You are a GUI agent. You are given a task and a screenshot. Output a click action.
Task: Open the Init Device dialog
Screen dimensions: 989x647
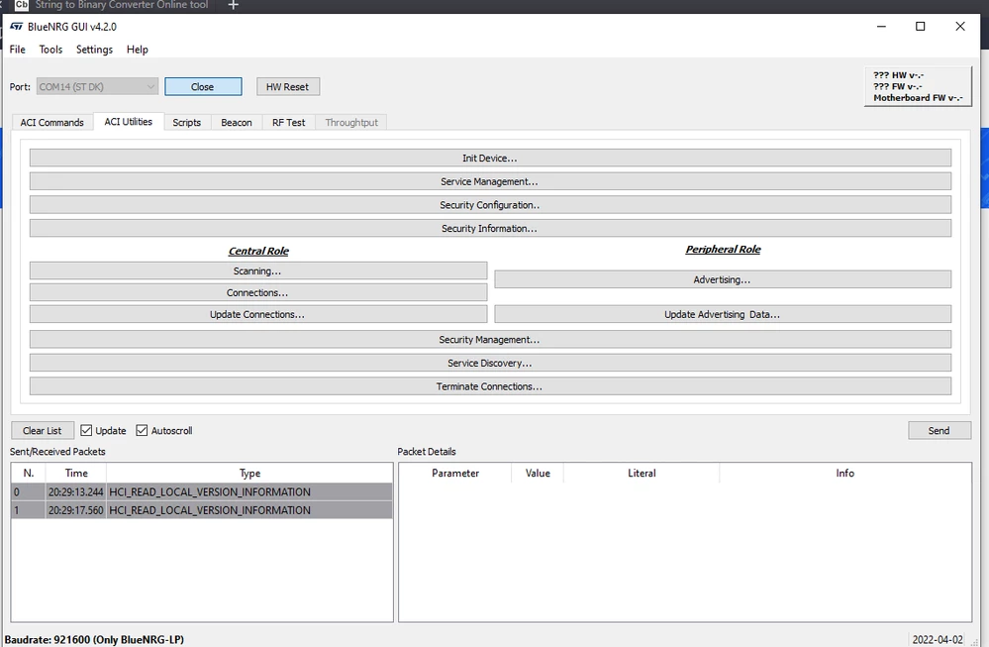(x=490, y=158)
